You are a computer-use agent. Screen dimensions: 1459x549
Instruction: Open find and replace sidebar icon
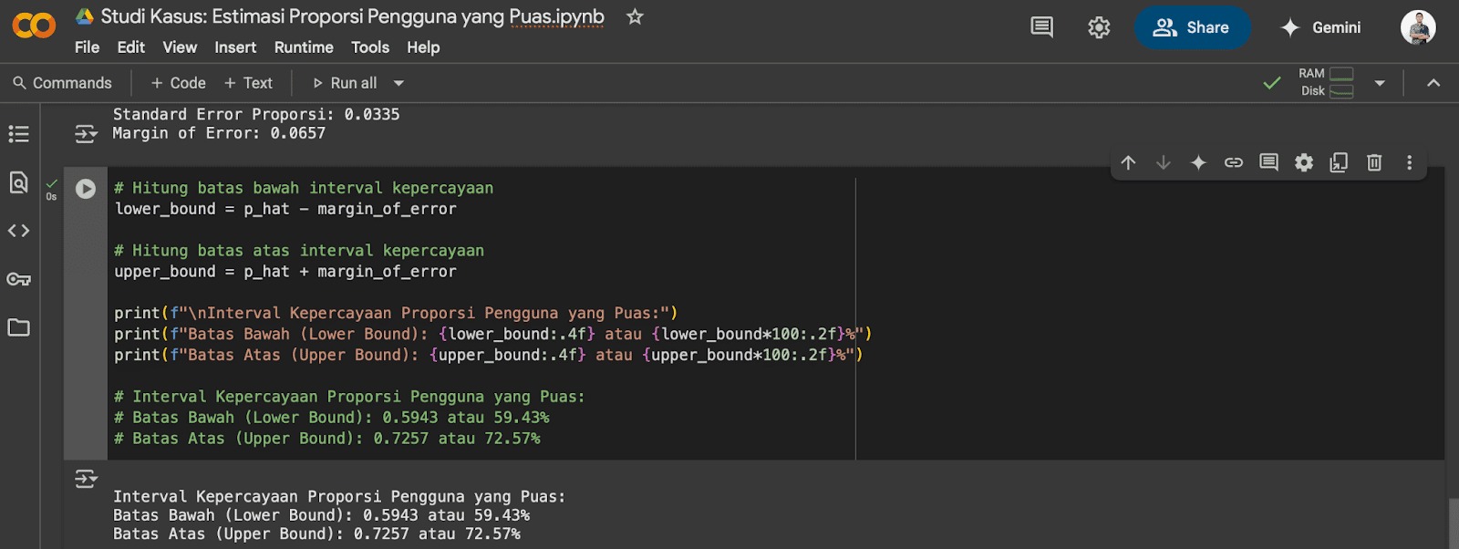[x=19, y=182]
